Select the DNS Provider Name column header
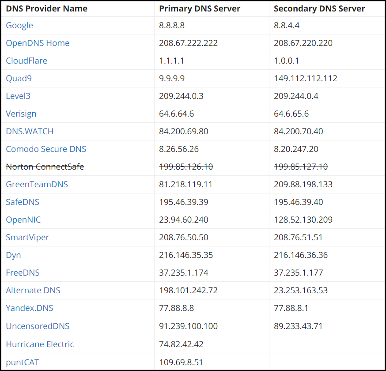 click(x=46, y=9)
